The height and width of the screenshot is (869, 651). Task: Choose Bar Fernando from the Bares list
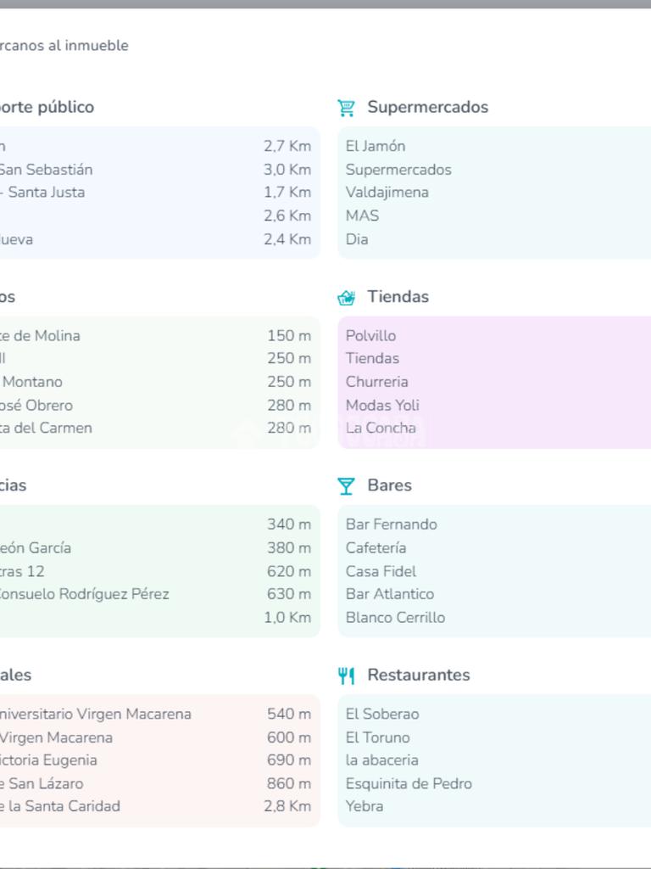pos(391,524)
